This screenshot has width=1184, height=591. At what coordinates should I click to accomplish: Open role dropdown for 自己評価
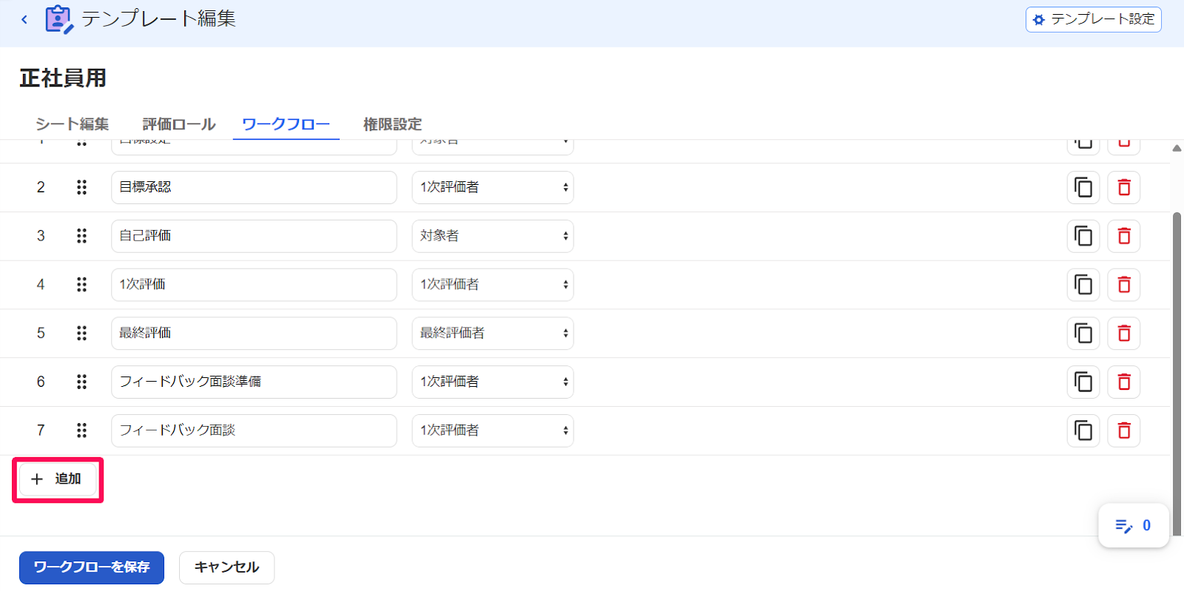click(x=493, y=236)
